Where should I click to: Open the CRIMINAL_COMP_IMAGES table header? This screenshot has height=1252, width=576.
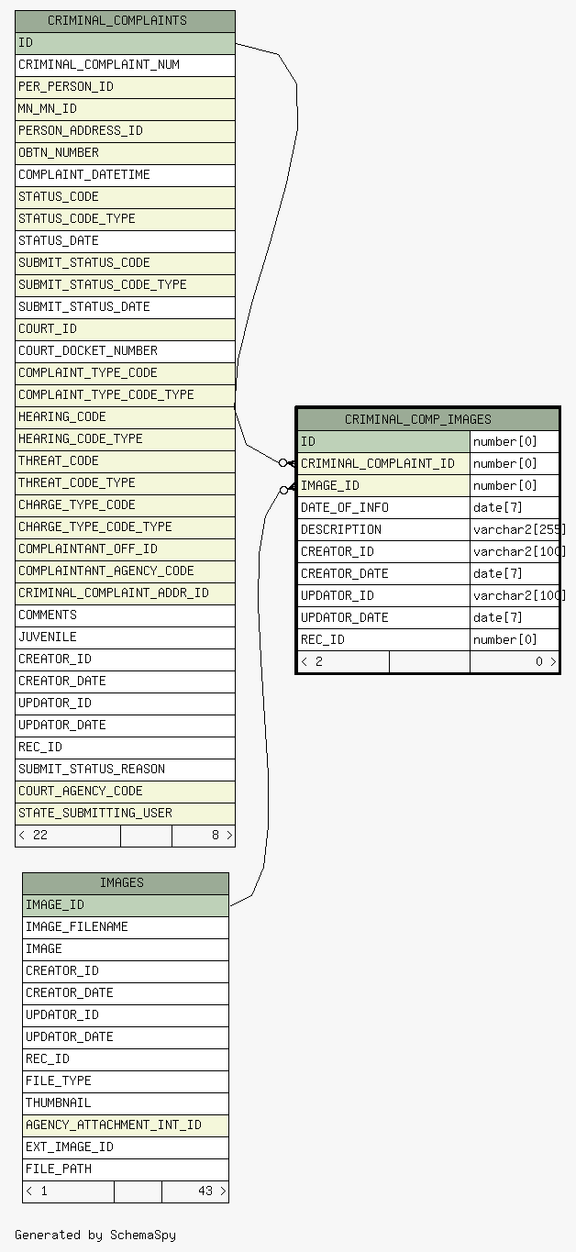(427, 420)
